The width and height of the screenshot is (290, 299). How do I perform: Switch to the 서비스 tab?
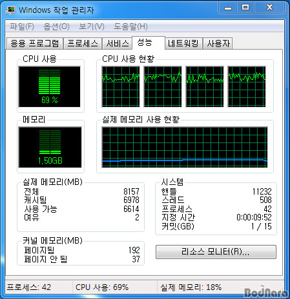118,43
